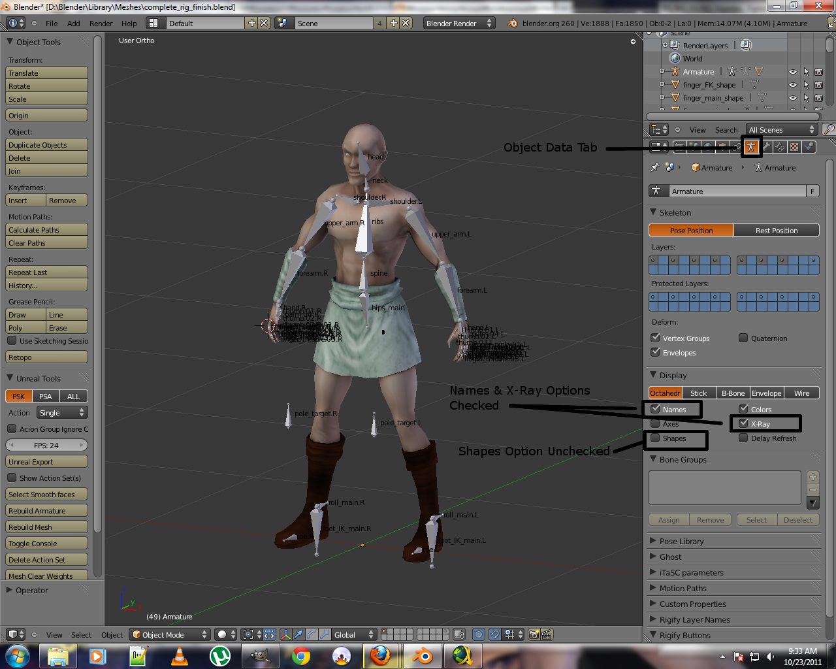The width and height of the screenshot is (836, 669).
Task: Enable the Delay Refresh checkbox
Action: 743,438
